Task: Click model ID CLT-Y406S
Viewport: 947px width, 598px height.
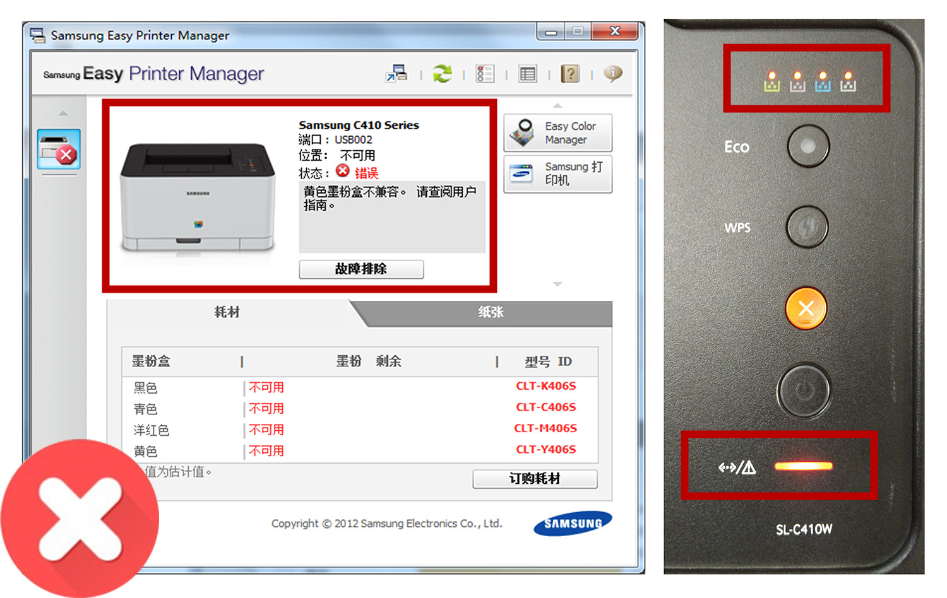Action: [x=546, y=450]
